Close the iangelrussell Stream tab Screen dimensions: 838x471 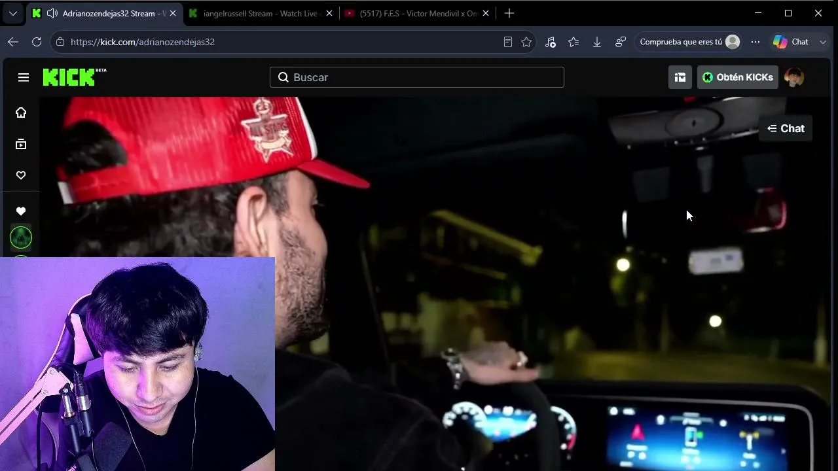click(x=329, y=13)
